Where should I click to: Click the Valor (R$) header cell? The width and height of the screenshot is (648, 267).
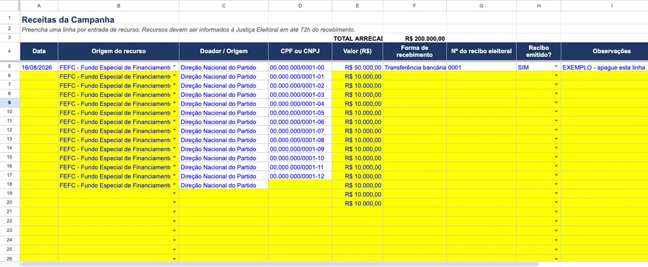(x=357, y=51)
